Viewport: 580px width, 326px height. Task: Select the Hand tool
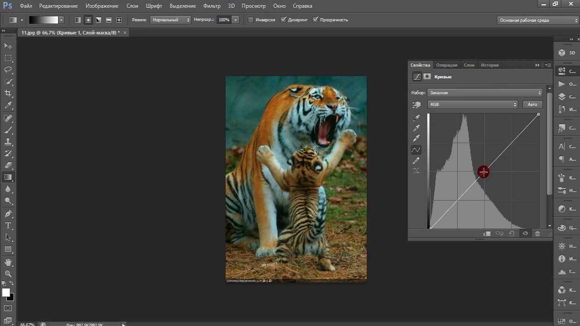tap(8, 262)
